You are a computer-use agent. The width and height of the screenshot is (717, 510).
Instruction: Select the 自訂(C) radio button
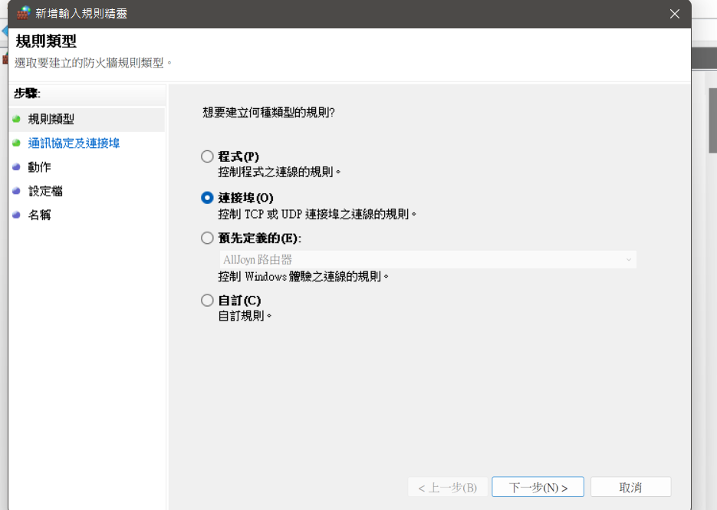point(207,300)
